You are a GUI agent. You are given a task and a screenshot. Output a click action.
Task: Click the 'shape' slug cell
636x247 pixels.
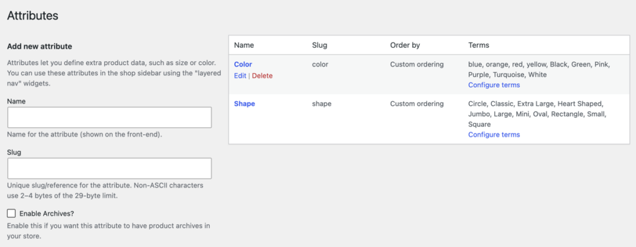322,104
